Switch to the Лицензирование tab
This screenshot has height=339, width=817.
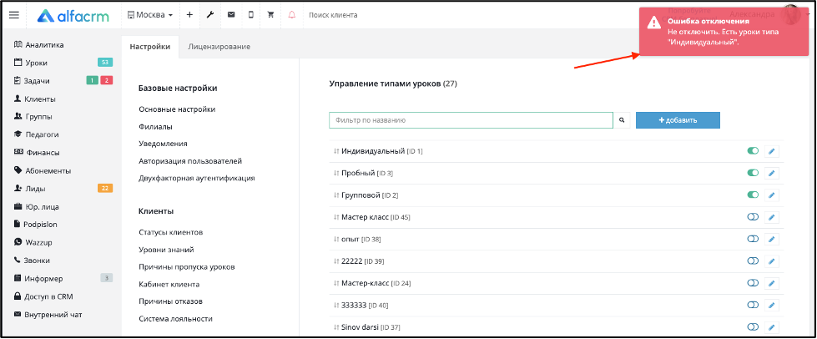point(219,47)
